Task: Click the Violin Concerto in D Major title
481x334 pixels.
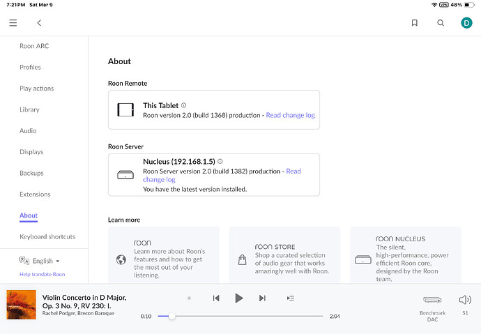Action: (x=84, y=301)
